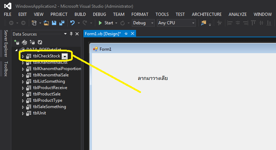
Task: Open the Undo history dropdown arrow
Action: tap(79, 23)
